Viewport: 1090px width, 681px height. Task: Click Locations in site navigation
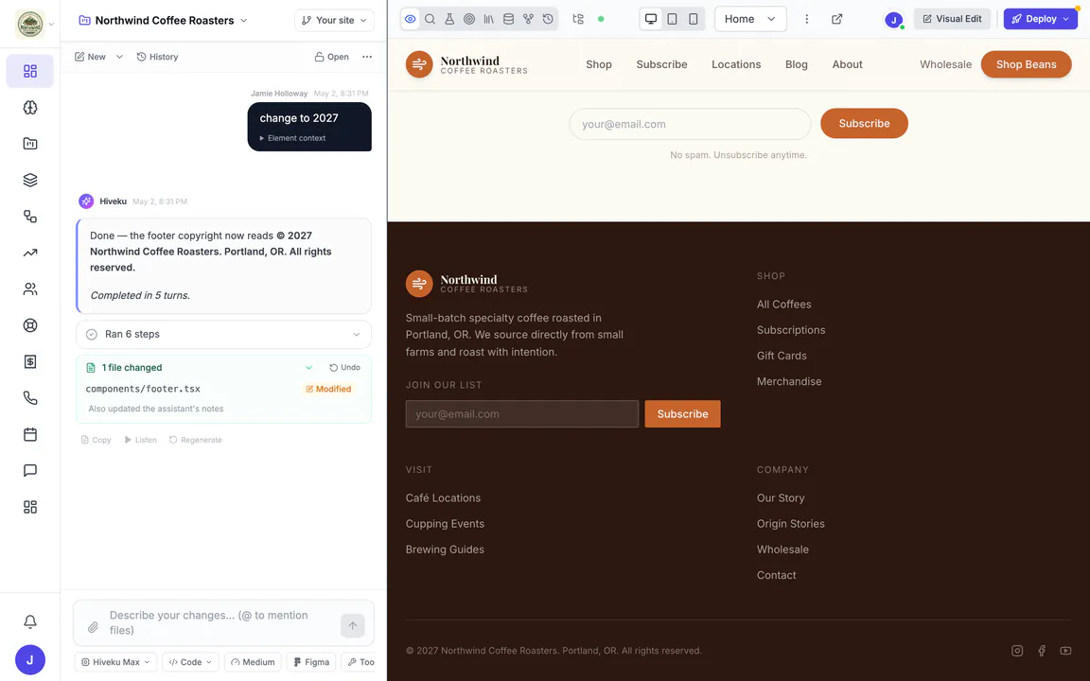pos(736,64)
